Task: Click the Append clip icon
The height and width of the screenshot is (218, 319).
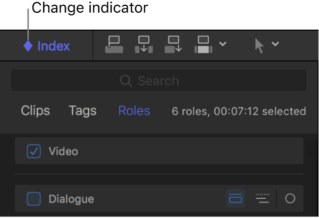Action: [x=174, y=45]
